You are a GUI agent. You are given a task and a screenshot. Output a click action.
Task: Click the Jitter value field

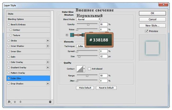(x=103, y=81)
